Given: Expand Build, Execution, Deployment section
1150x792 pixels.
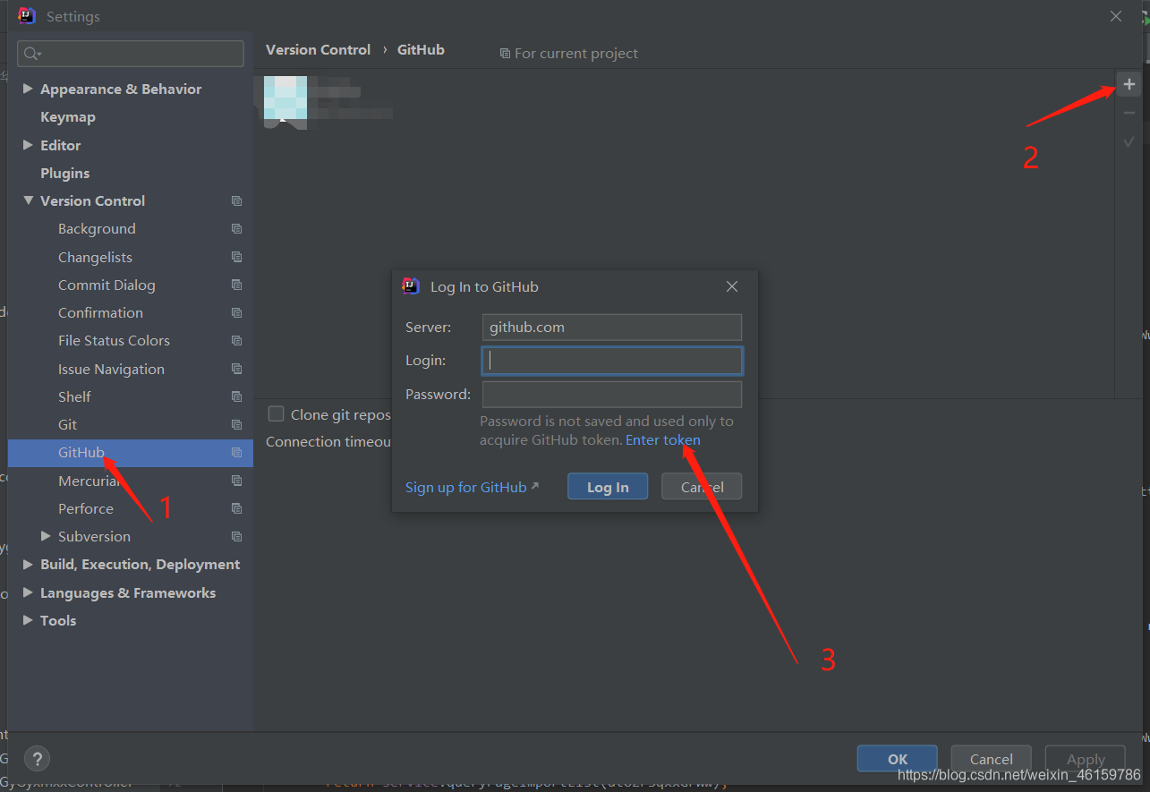Looking at the screenshot, I should (x=28, y=564).
